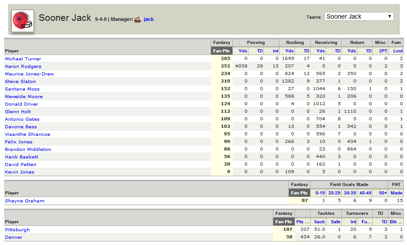The image size is (407, 245).
Task: Click Pittsburgh's 51.0 sacks value
Action: point(319,229)
